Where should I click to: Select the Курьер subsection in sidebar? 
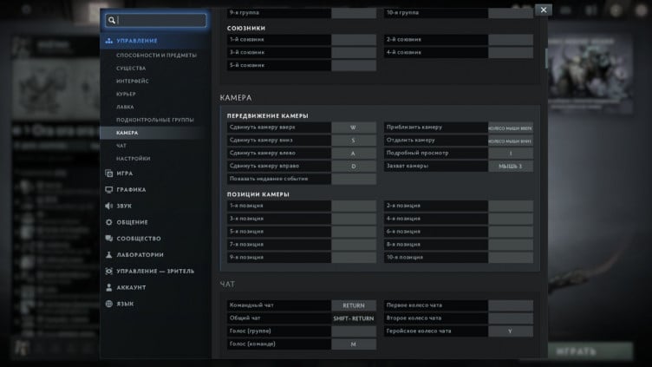tap(127, 94)
